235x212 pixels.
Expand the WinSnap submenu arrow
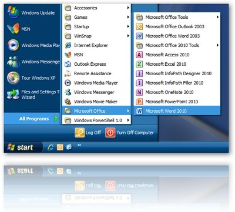(x=128, y=36)
